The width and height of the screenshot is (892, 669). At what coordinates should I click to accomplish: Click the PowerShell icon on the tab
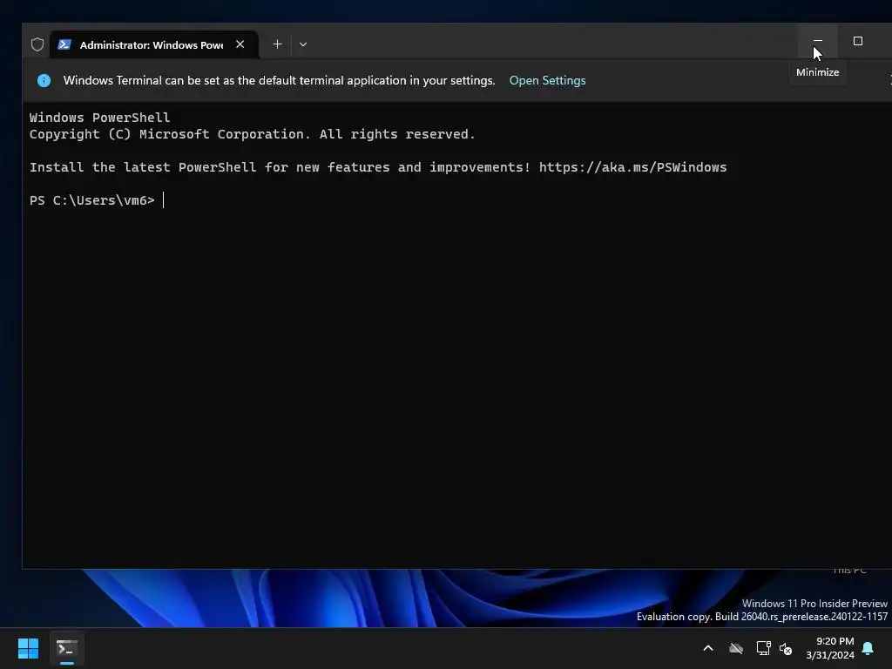[64, 44]
